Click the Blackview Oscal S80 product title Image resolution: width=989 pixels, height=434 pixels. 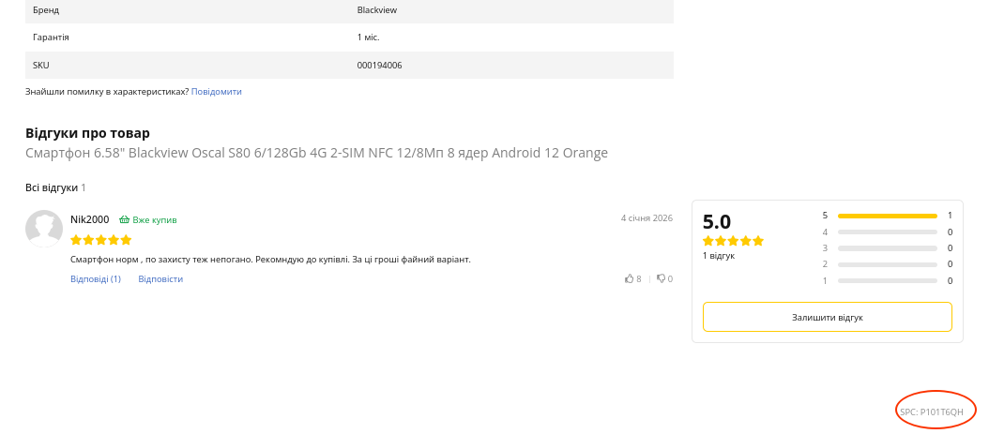[316, 153]
